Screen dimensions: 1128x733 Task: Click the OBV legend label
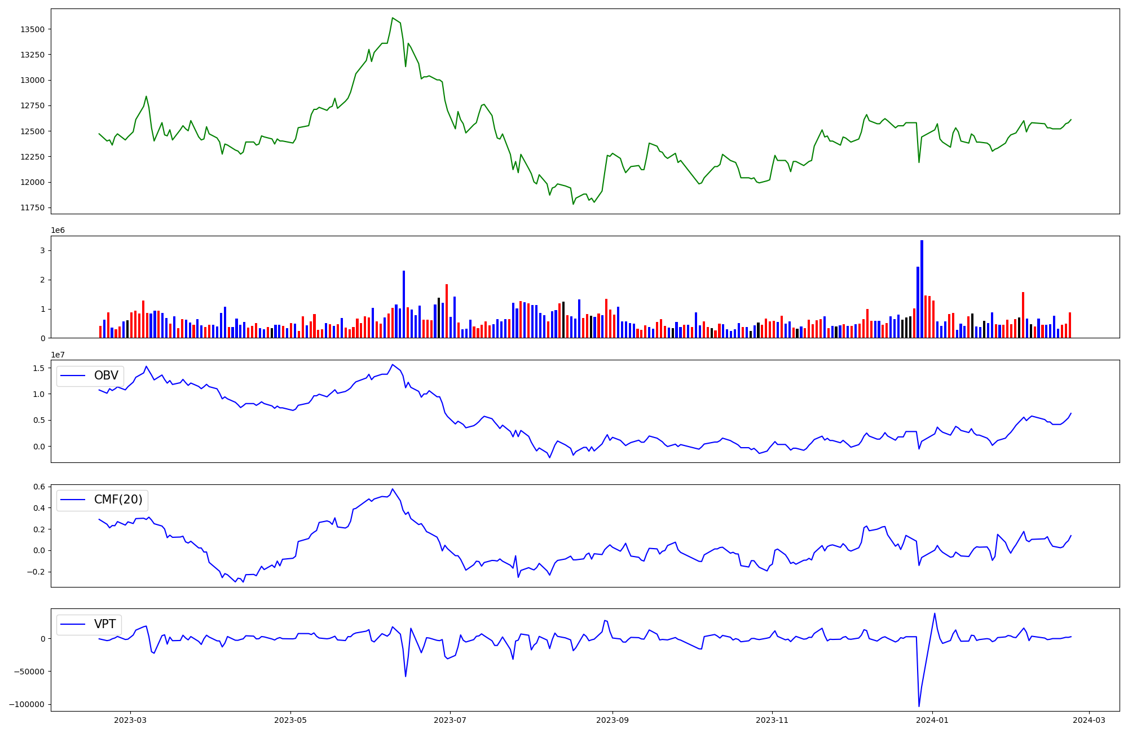pyautogui.click(x=106, y=376)
